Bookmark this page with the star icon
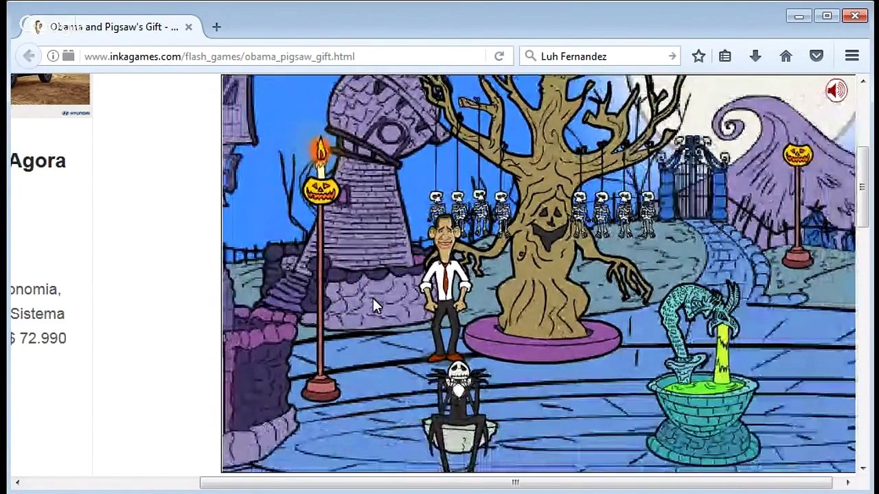 pos(698,56)
